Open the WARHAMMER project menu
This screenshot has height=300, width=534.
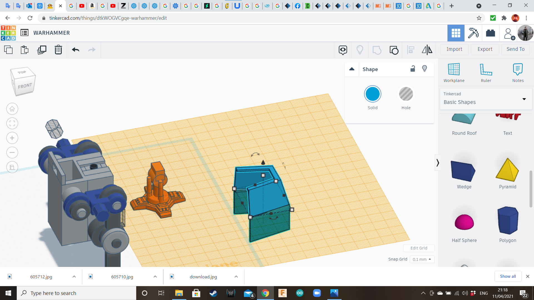24,32
